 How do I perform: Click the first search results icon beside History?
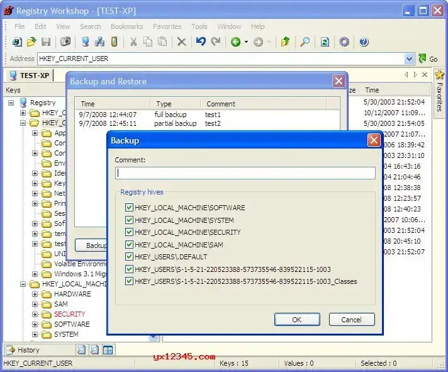82,350
